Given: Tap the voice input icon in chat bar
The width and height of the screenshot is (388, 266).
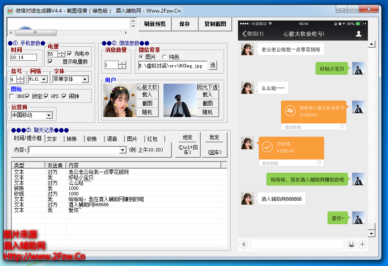Looking at the screenshot, I should pyautogui.click(x=243, y=245).
